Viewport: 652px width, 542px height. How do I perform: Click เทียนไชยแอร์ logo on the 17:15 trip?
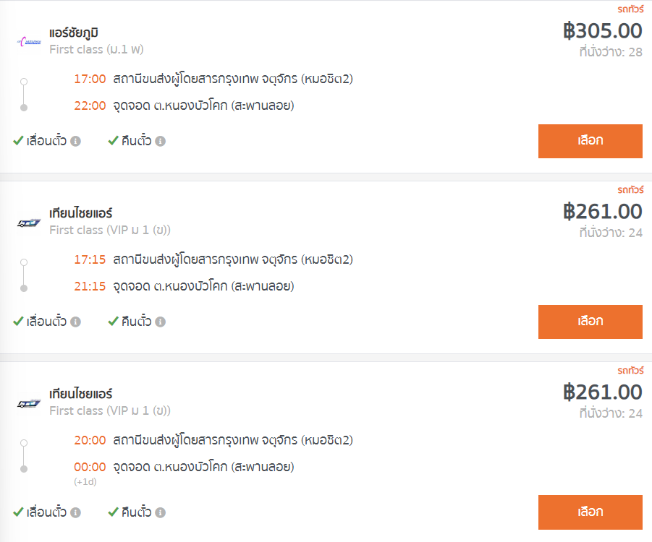[x=29, y=223]
